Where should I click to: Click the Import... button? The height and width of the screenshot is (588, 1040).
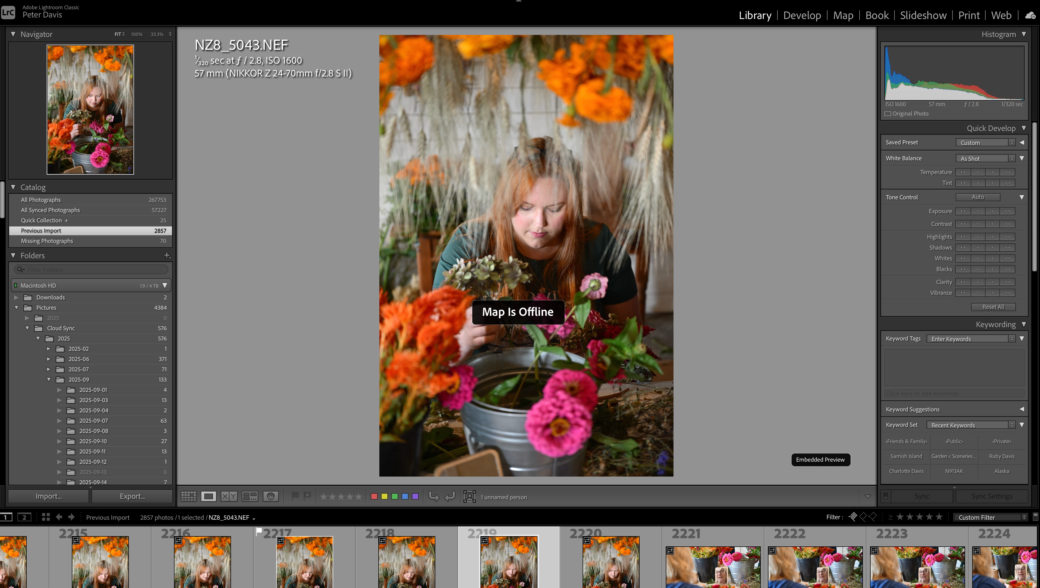[x=49, y=496]
